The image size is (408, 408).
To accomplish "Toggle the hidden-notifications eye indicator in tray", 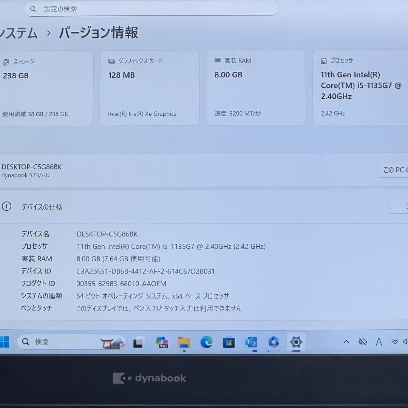I will [x=363, y=342].
